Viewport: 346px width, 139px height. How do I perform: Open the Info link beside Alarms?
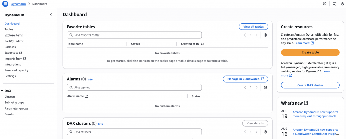[x=90, y=79]
